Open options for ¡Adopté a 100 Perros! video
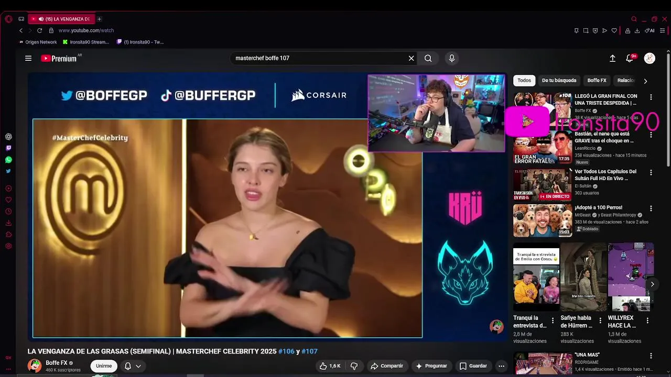The image size is (671, 377). tap(651, 209)
